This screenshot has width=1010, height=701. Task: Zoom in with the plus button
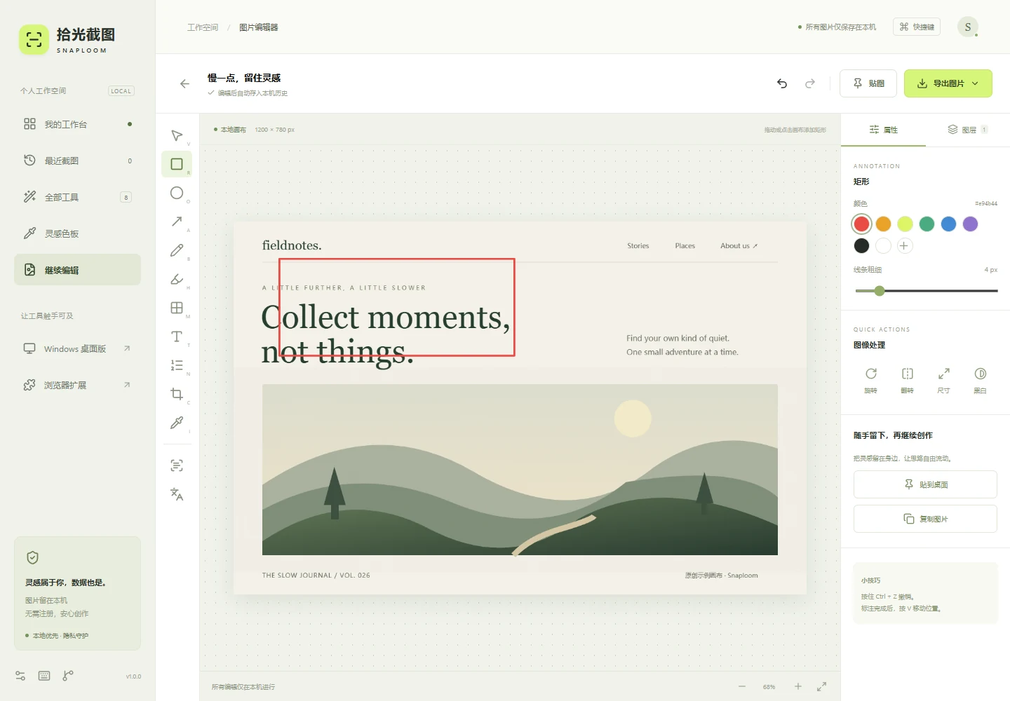pos(797,686)
